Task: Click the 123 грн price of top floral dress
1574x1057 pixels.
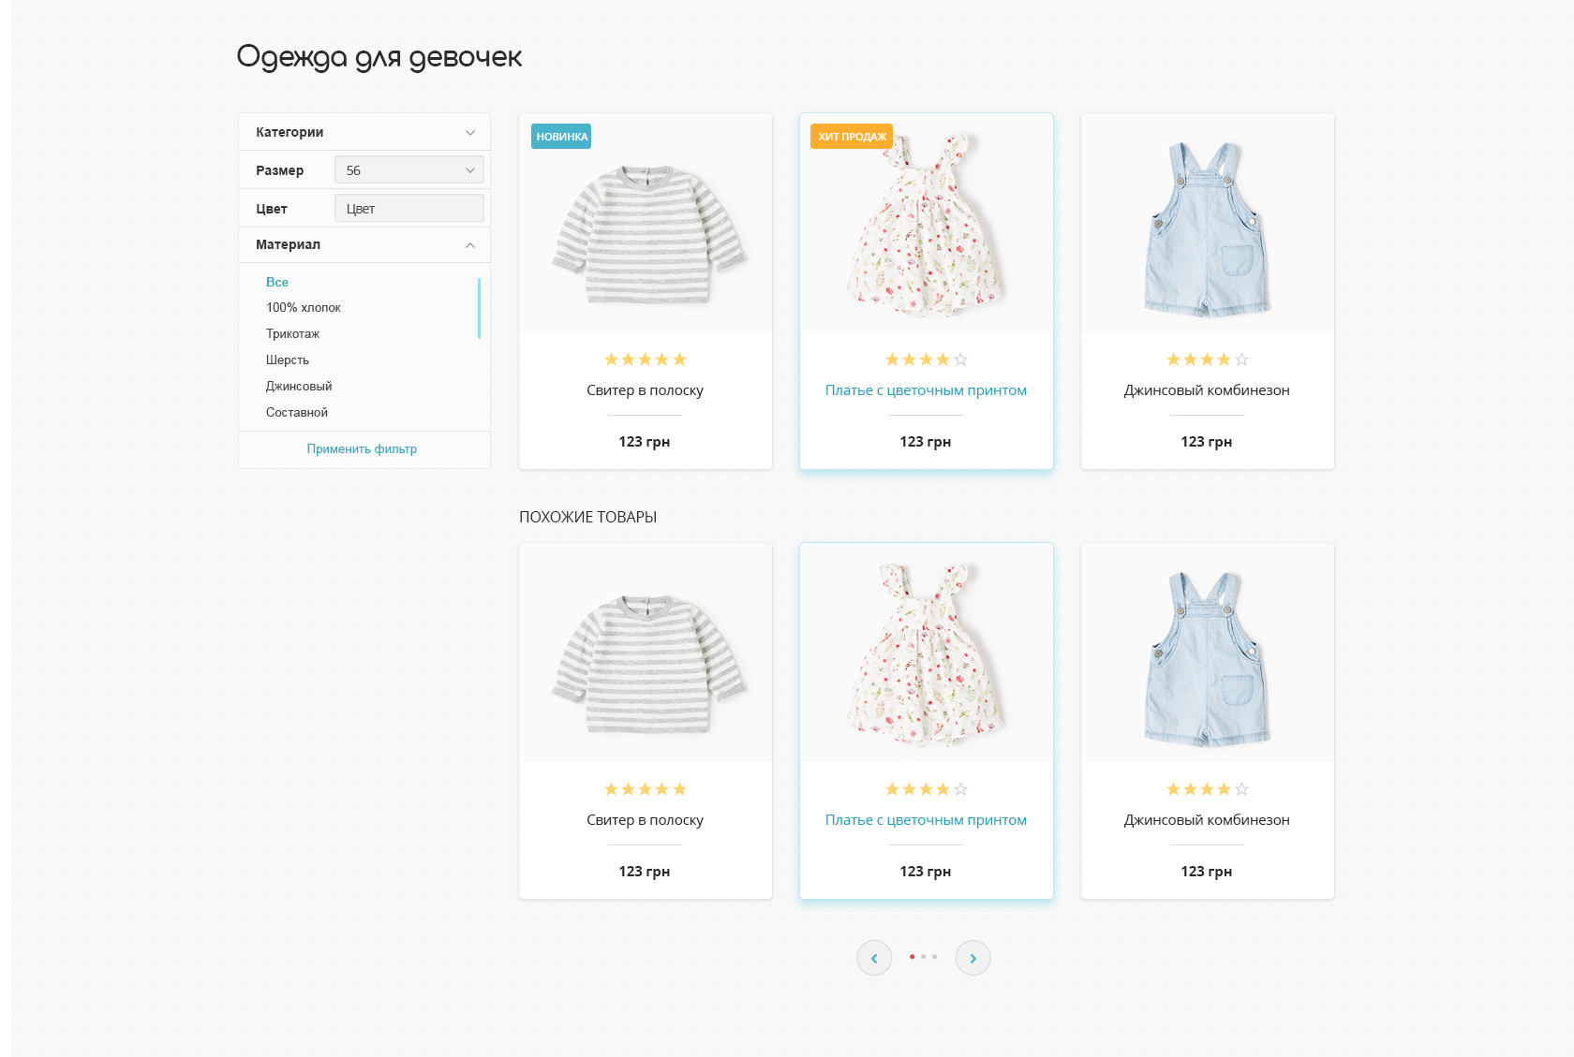Action: click(926, 442)
